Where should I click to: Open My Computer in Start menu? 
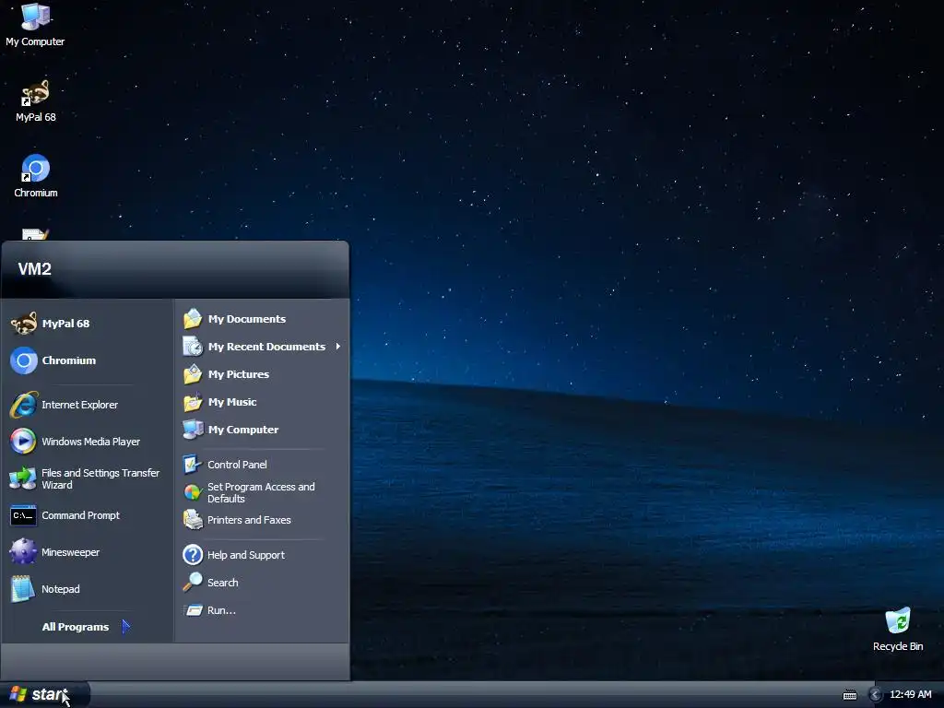click(x=262, y=430)
